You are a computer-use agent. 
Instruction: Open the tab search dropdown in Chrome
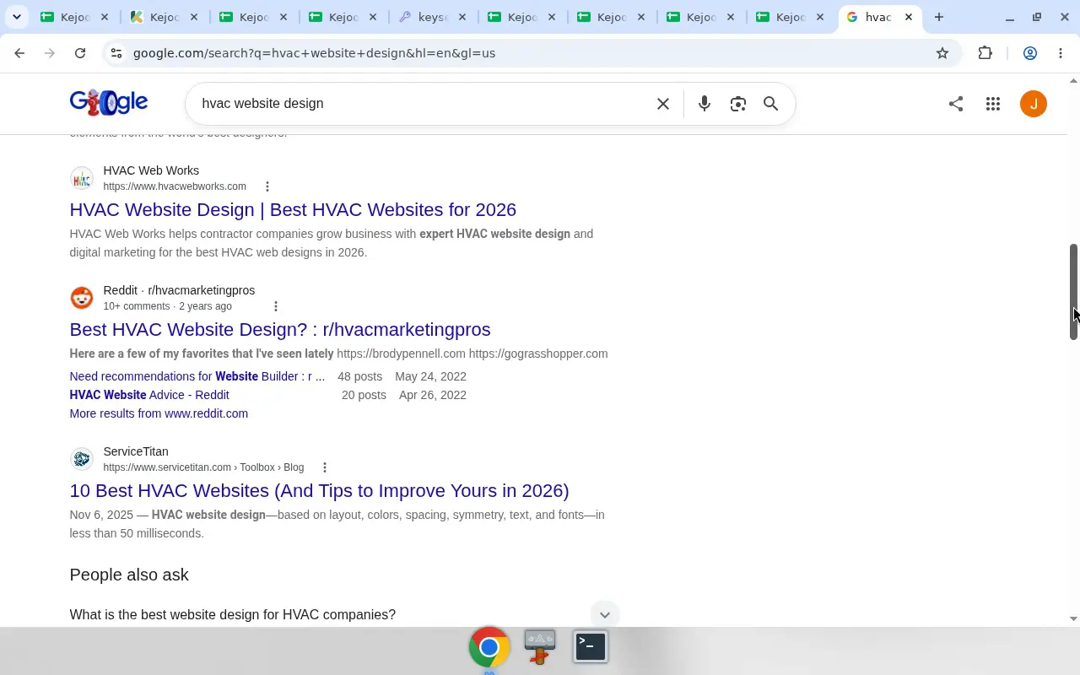click(x=16, y=17)
